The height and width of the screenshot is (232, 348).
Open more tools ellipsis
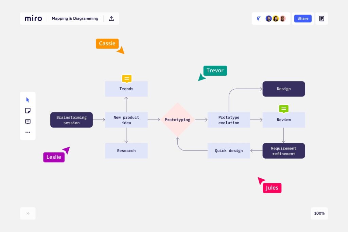click(x=28, y=132)
